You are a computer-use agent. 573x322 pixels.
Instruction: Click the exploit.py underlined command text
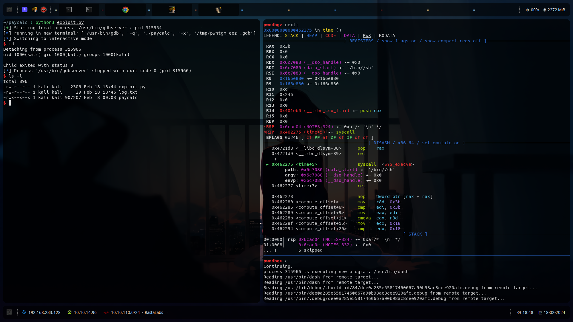point(70,22)
